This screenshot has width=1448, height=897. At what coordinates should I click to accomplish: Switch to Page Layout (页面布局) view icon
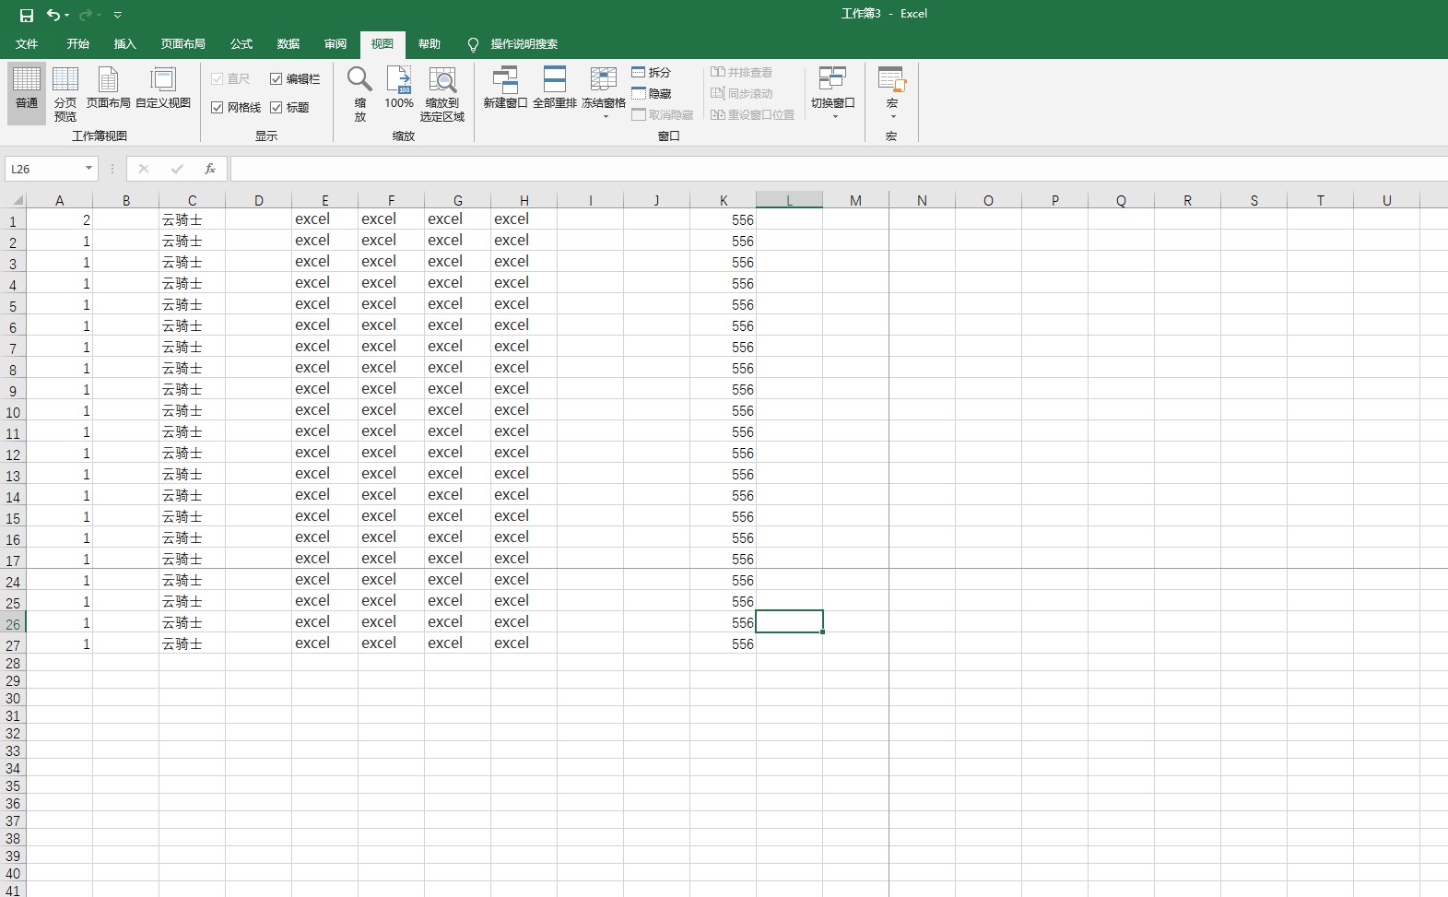(109, 88)
